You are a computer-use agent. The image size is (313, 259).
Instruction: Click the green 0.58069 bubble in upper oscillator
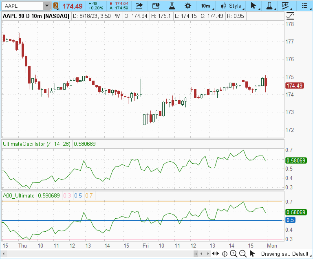pos(296,160)
